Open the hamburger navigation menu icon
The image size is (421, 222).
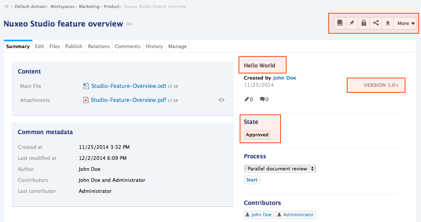pyautogui.click(x=6, y=6)
